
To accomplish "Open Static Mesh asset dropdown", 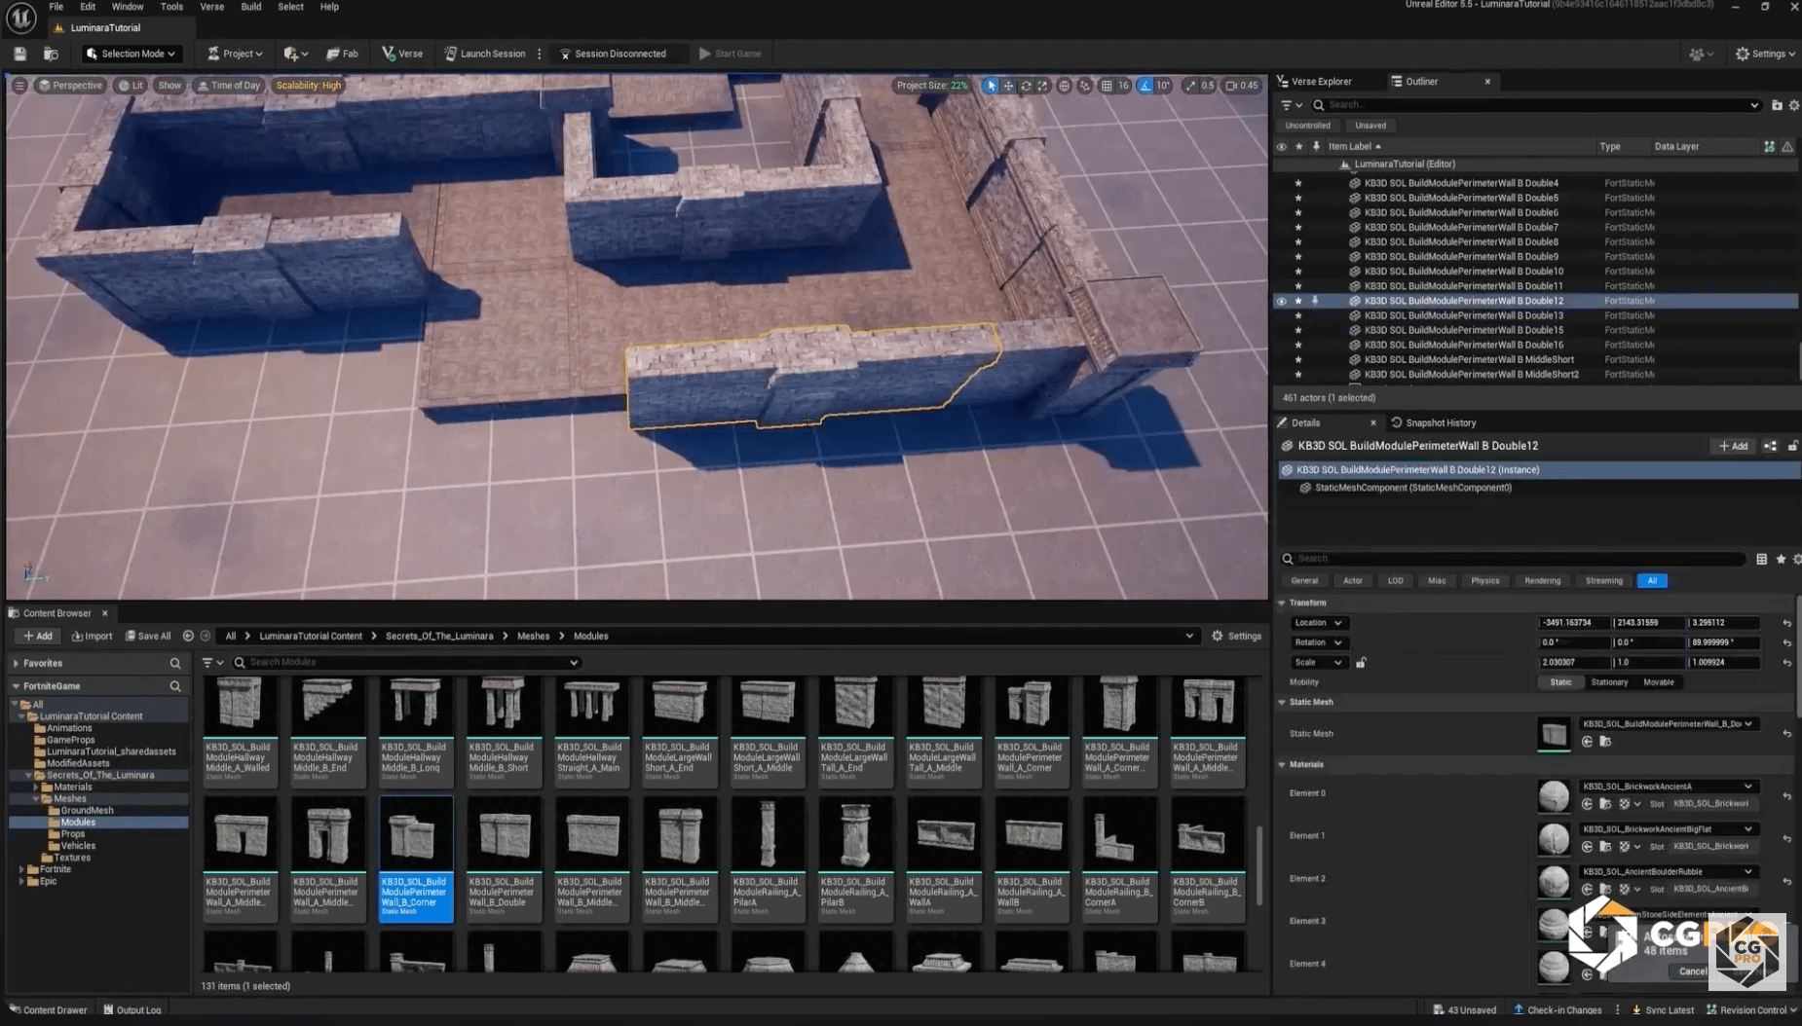I will point(1667,724).
